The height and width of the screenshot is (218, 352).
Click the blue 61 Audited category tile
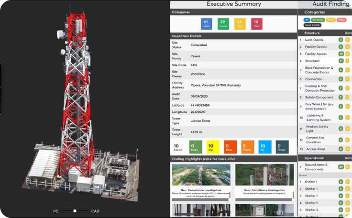206,24
